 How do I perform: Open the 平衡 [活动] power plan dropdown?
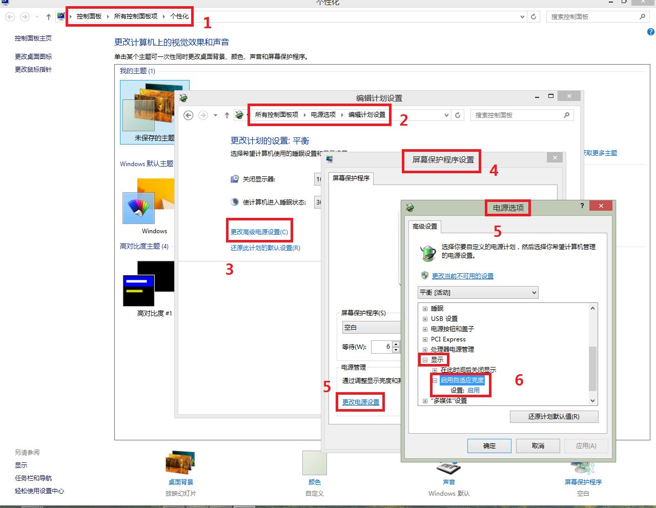tap(535, 292)
